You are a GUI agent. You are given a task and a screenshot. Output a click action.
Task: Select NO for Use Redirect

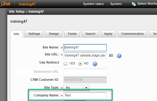pos(80,64)
